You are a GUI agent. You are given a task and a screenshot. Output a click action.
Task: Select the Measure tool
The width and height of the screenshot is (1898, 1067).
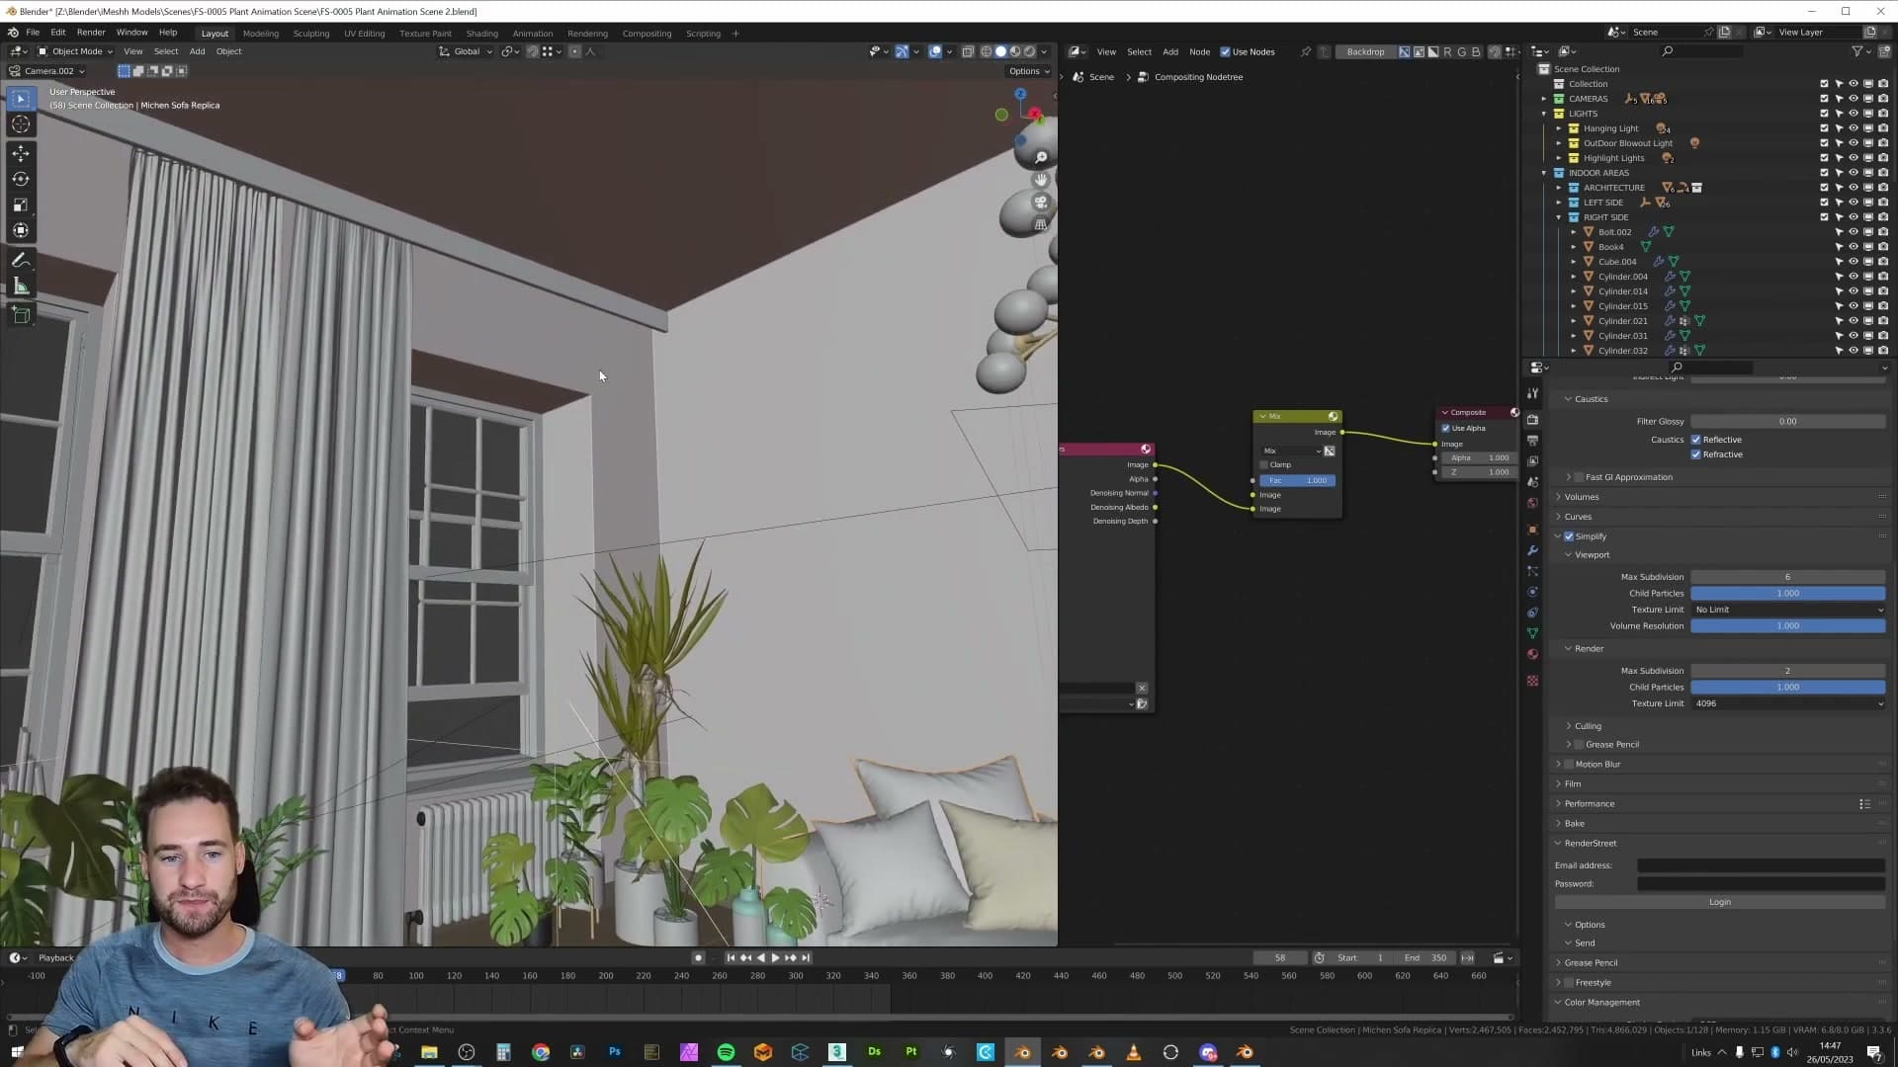click(x=21, y=287)
